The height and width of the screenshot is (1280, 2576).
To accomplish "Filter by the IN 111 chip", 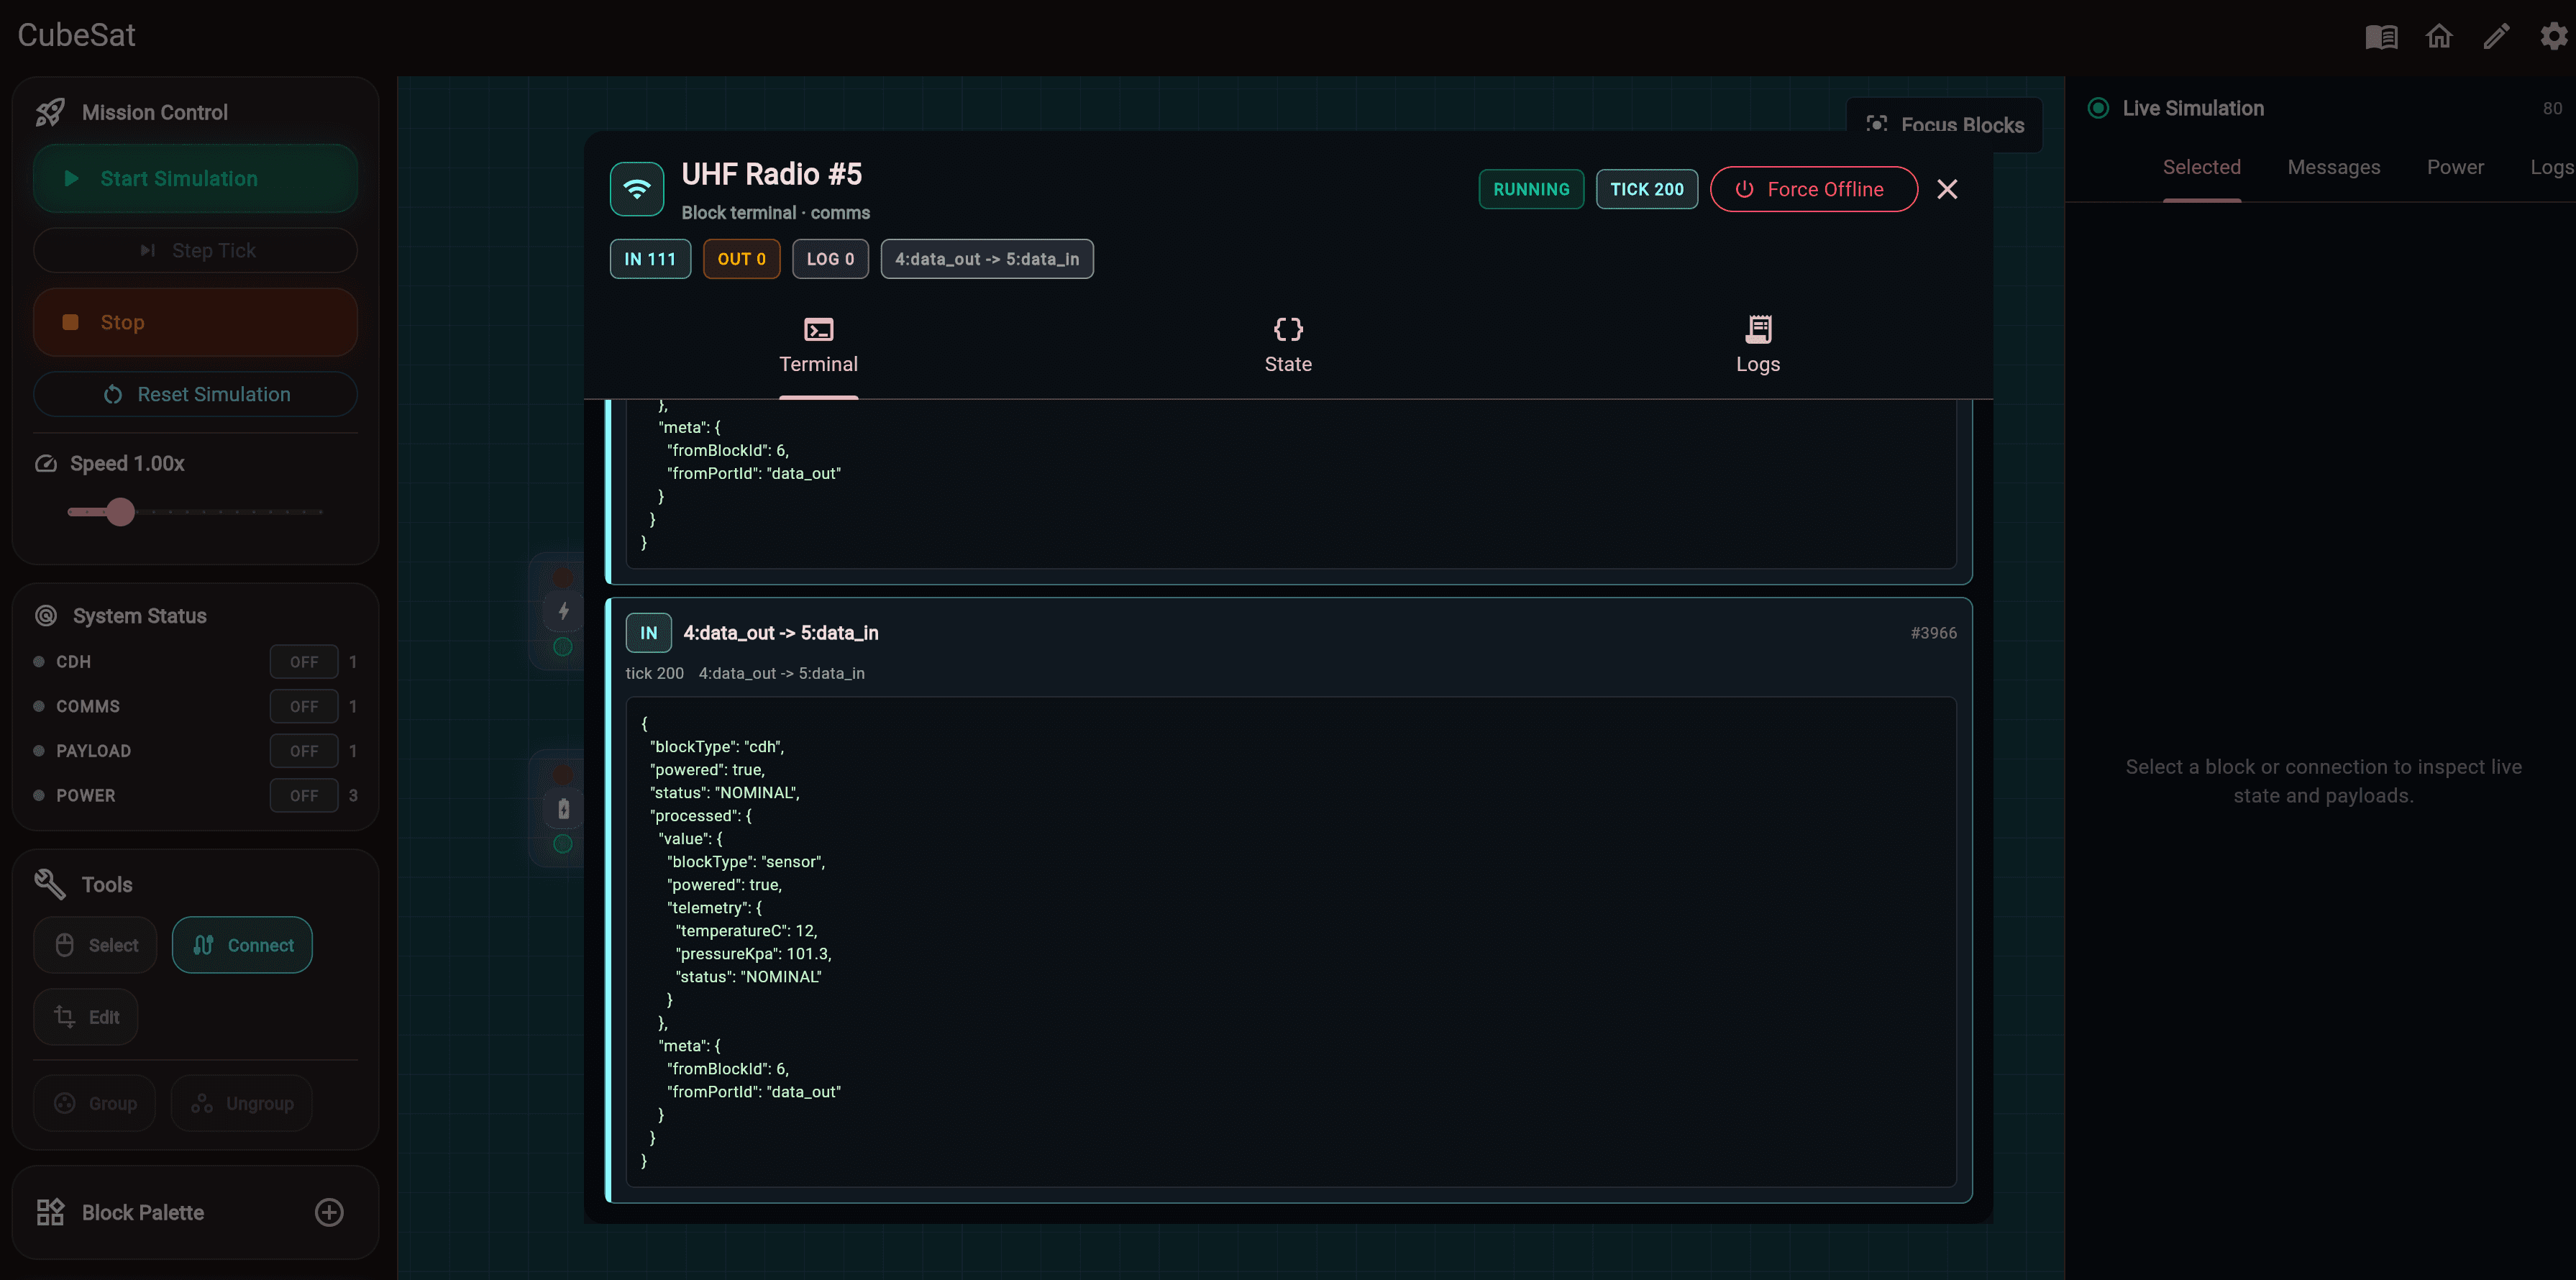I will (x=650, y=259).
